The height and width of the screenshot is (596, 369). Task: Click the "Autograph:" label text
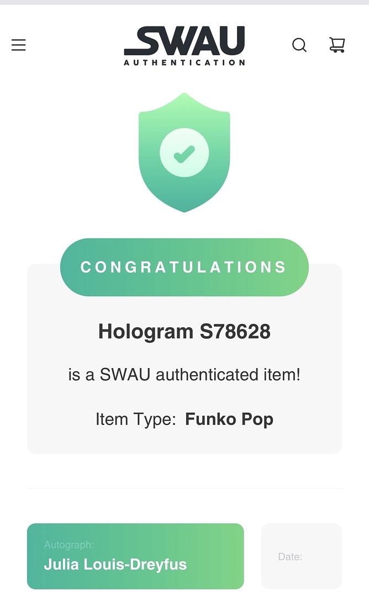point(69,545)
